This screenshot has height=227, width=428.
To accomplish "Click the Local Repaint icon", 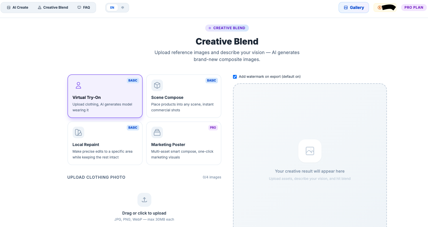I will pos(78,132).
